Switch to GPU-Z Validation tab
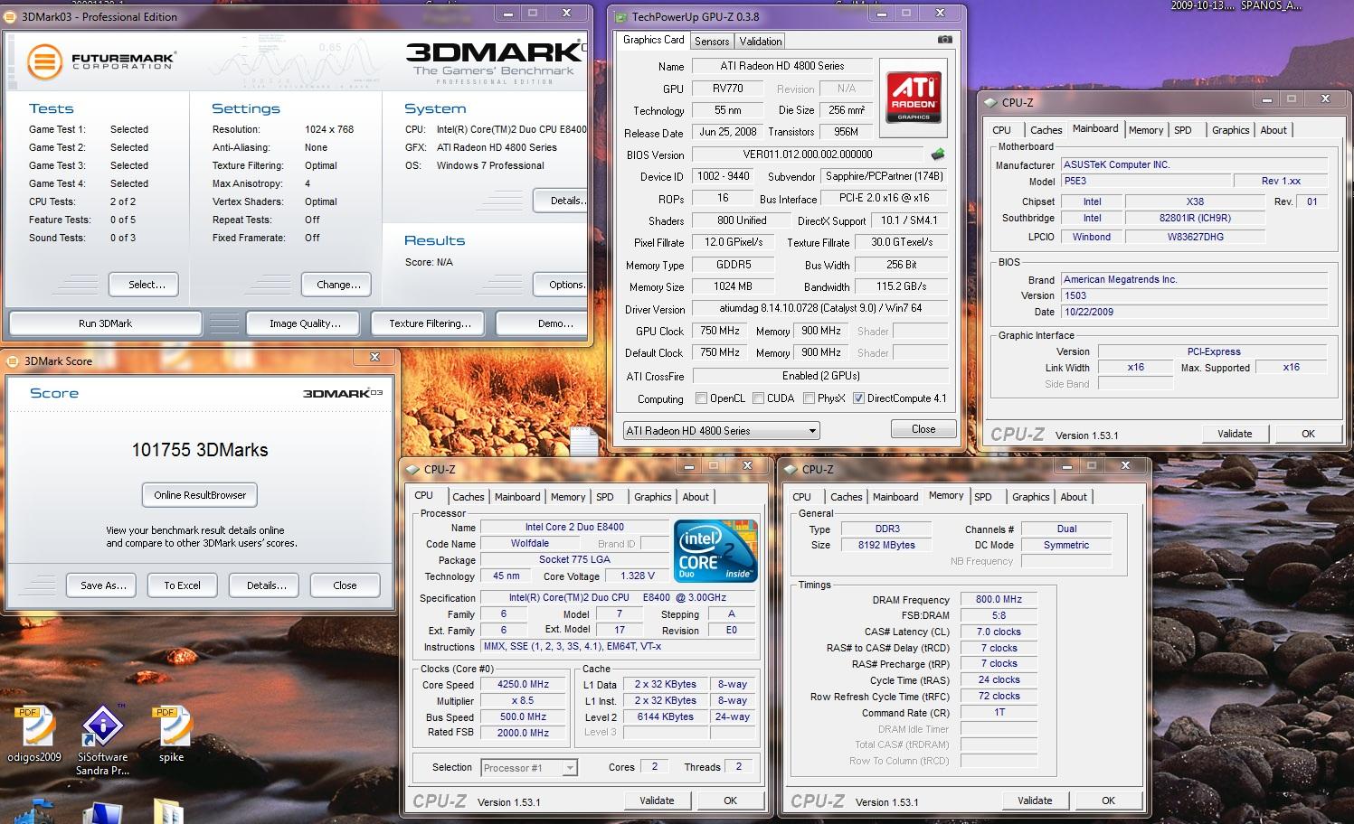1354x824 pixels. tap(760, 42)
